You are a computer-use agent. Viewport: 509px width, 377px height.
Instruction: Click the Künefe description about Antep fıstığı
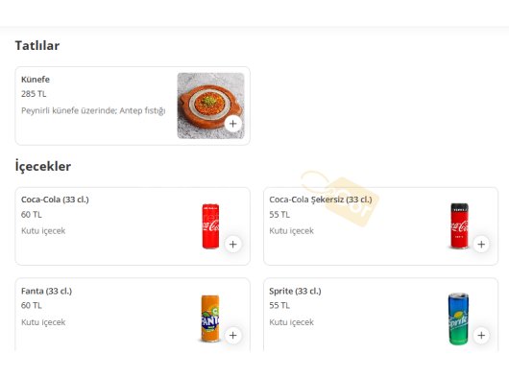coord(93,111)
